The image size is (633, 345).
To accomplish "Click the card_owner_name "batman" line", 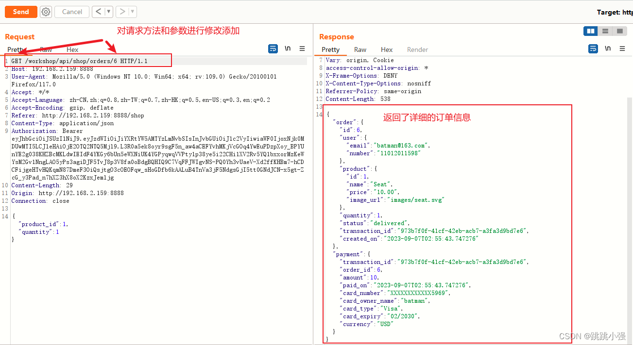I will pos(385,301).
